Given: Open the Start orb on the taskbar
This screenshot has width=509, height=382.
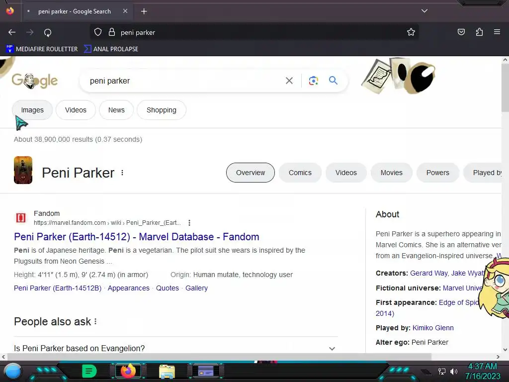Looking at the screenshot, I should click(x=12, y=371).
